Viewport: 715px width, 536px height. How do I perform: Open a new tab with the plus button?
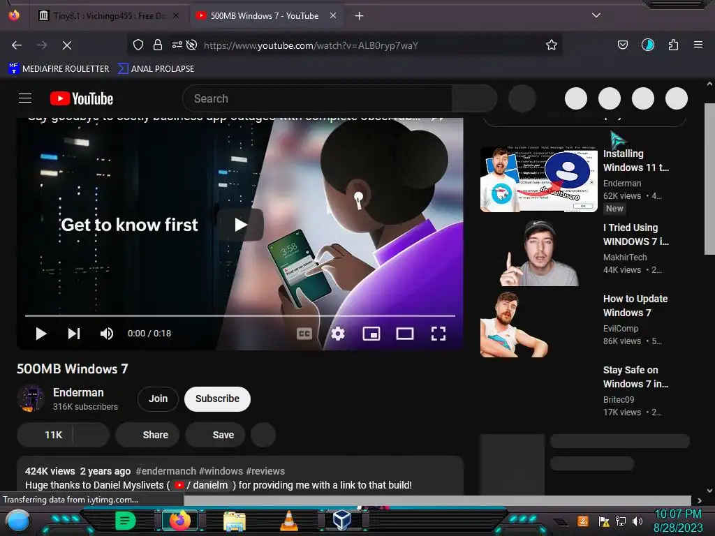[x=360, y=16]
